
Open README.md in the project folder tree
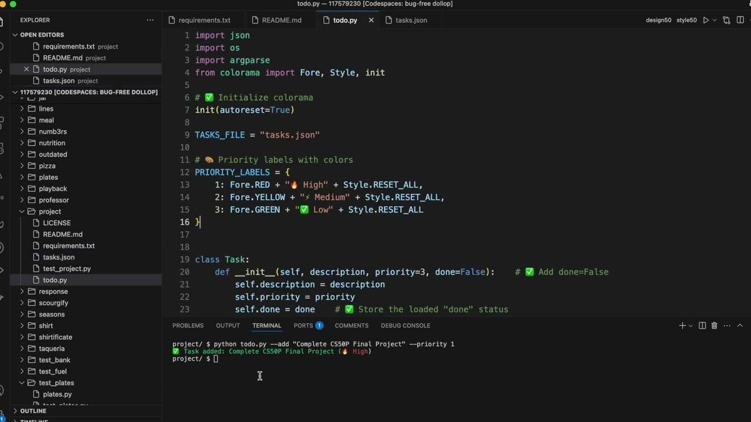62,234
